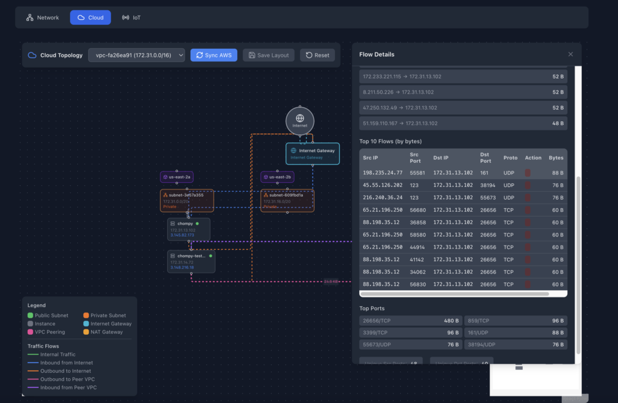Open the IoT tab
This screenshot has height=403, width=618.
coord(132,17)
